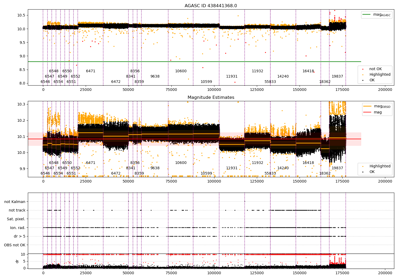The image size is (398, 279).
Task: Click obsid label 8356 in the top plot
Action: coord(135,71)
